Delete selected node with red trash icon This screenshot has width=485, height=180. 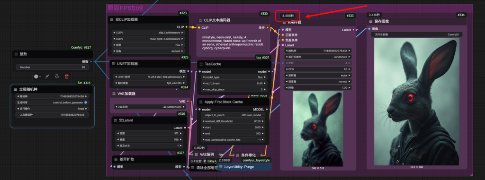66,77
